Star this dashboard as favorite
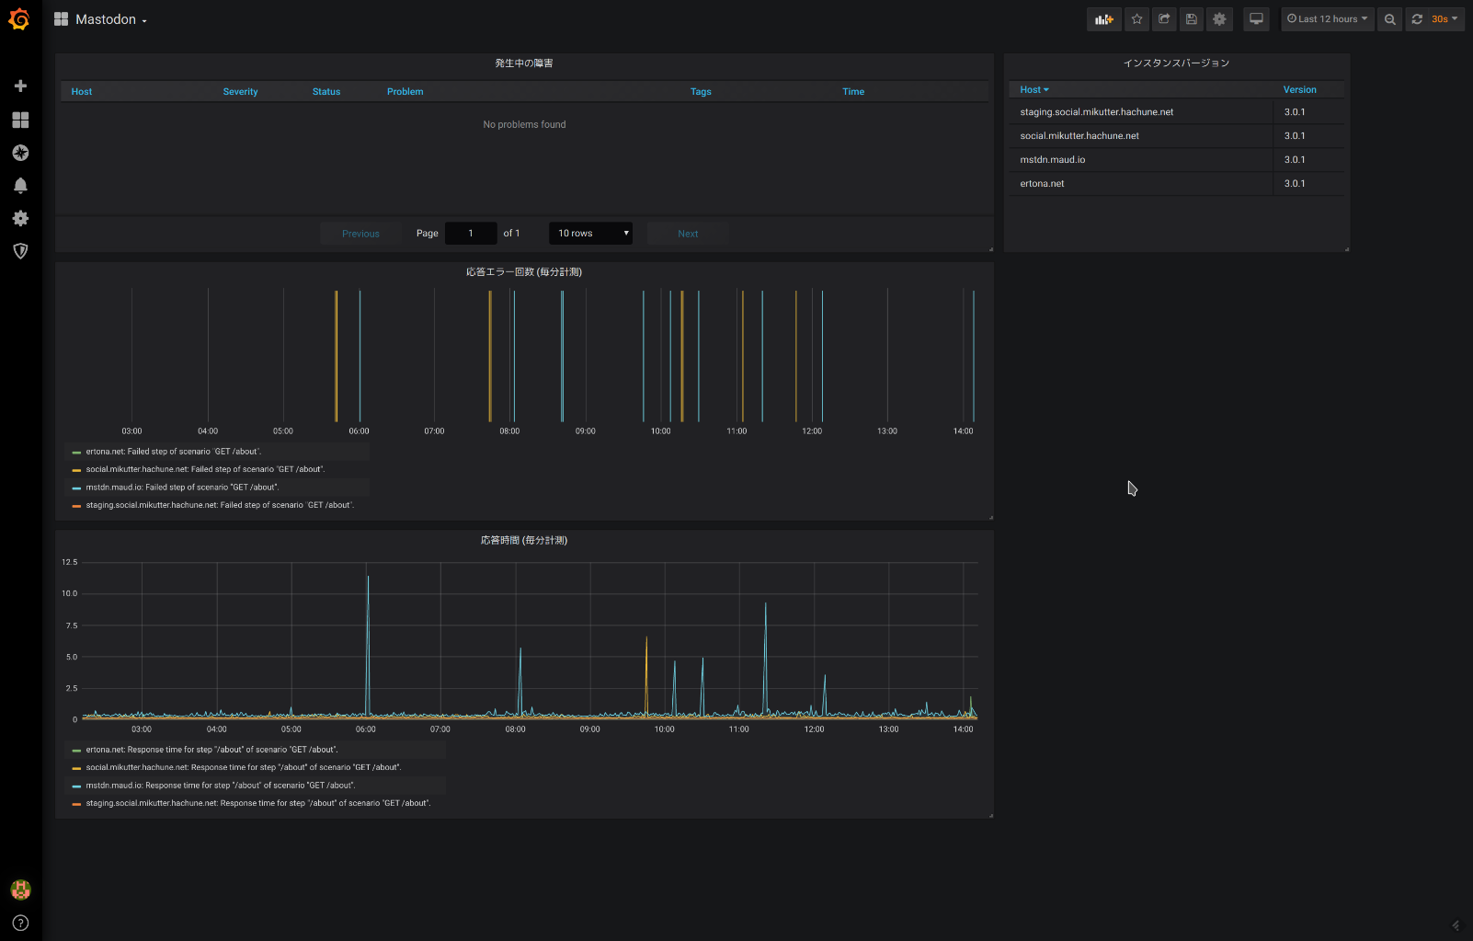 point(1136,19)
